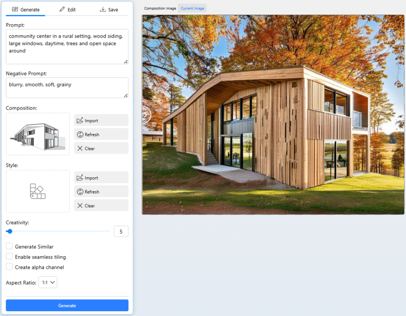Click the Import icon in Style section
406x316 pixels.
[80, 178]
